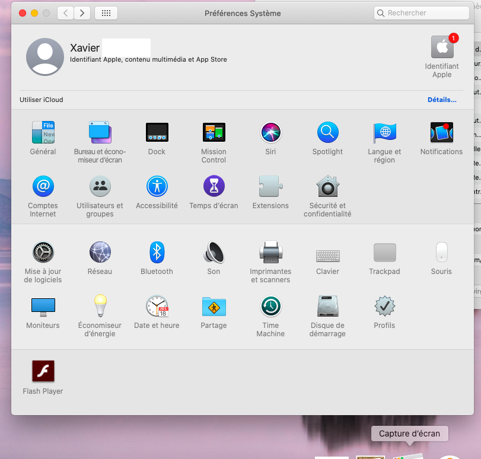Open Comptes Internet preferences
The image size is (481, 459).
pos(43,186)
